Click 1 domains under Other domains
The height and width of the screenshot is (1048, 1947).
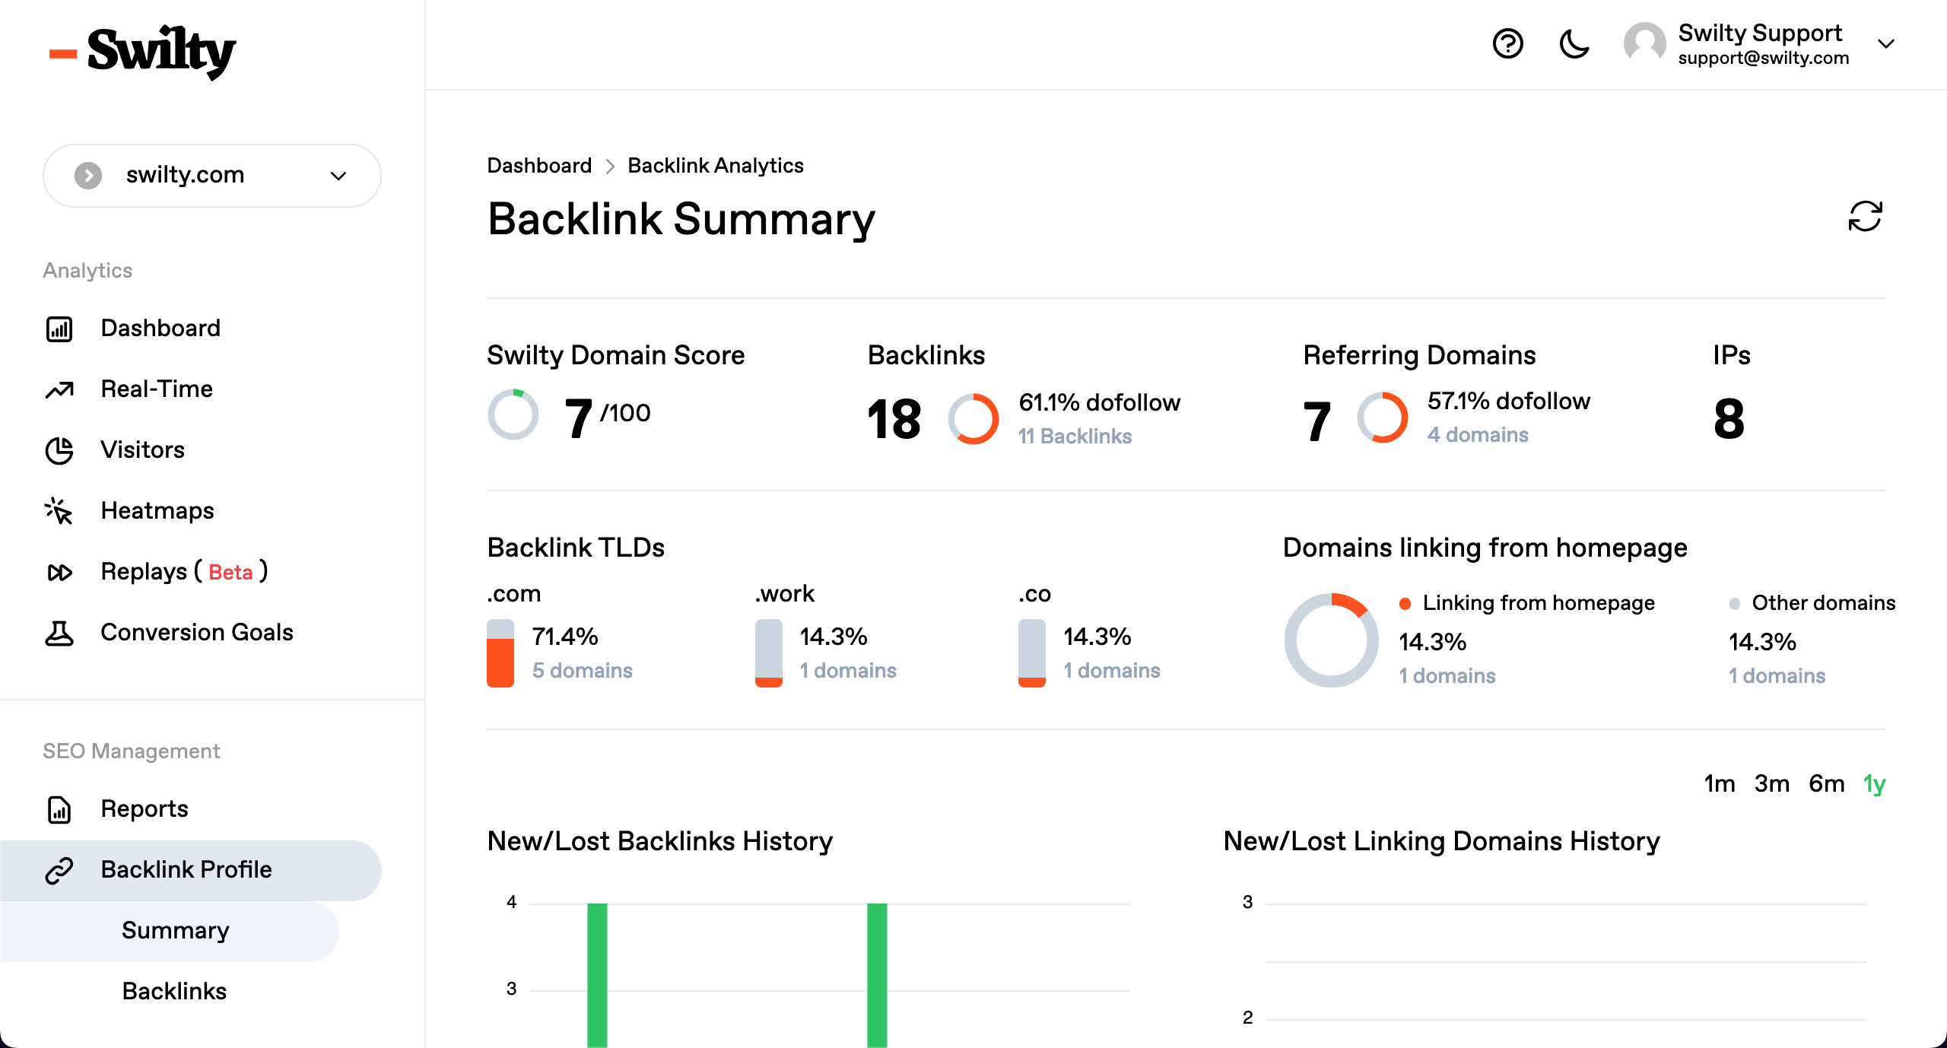pos(1777,676)
